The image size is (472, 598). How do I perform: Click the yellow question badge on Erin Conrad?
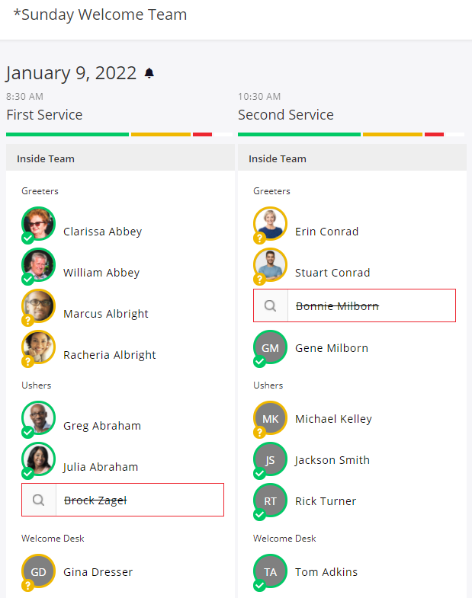[259, 238]
